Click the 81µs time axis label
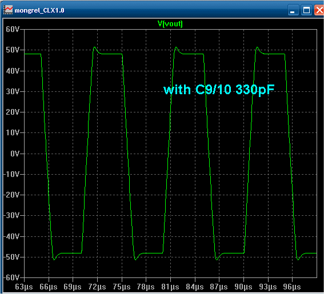Viewport: 324px width, 294px height. pyautogui.click(x=170, y=287)
